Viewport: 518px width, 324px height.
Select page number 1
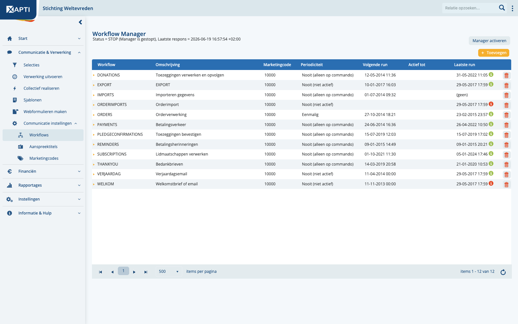coord(123,271)
